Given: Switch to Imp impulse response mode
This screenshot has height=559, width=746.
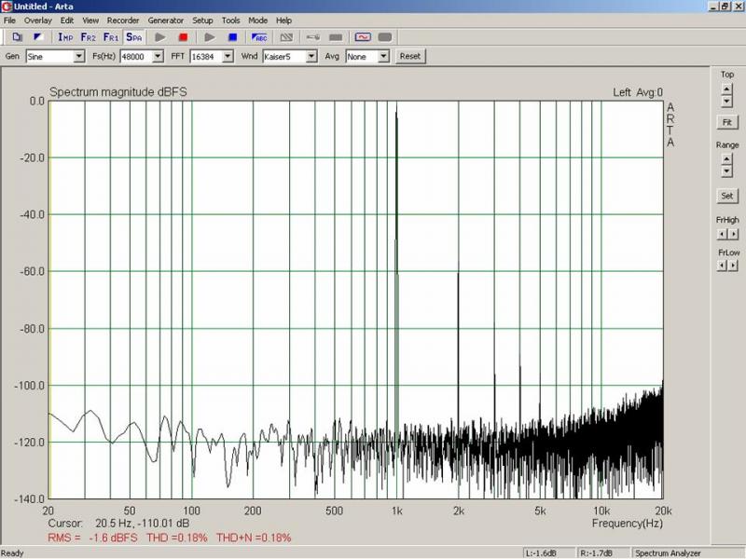Looking at the screenshot, I should [65, 37].
